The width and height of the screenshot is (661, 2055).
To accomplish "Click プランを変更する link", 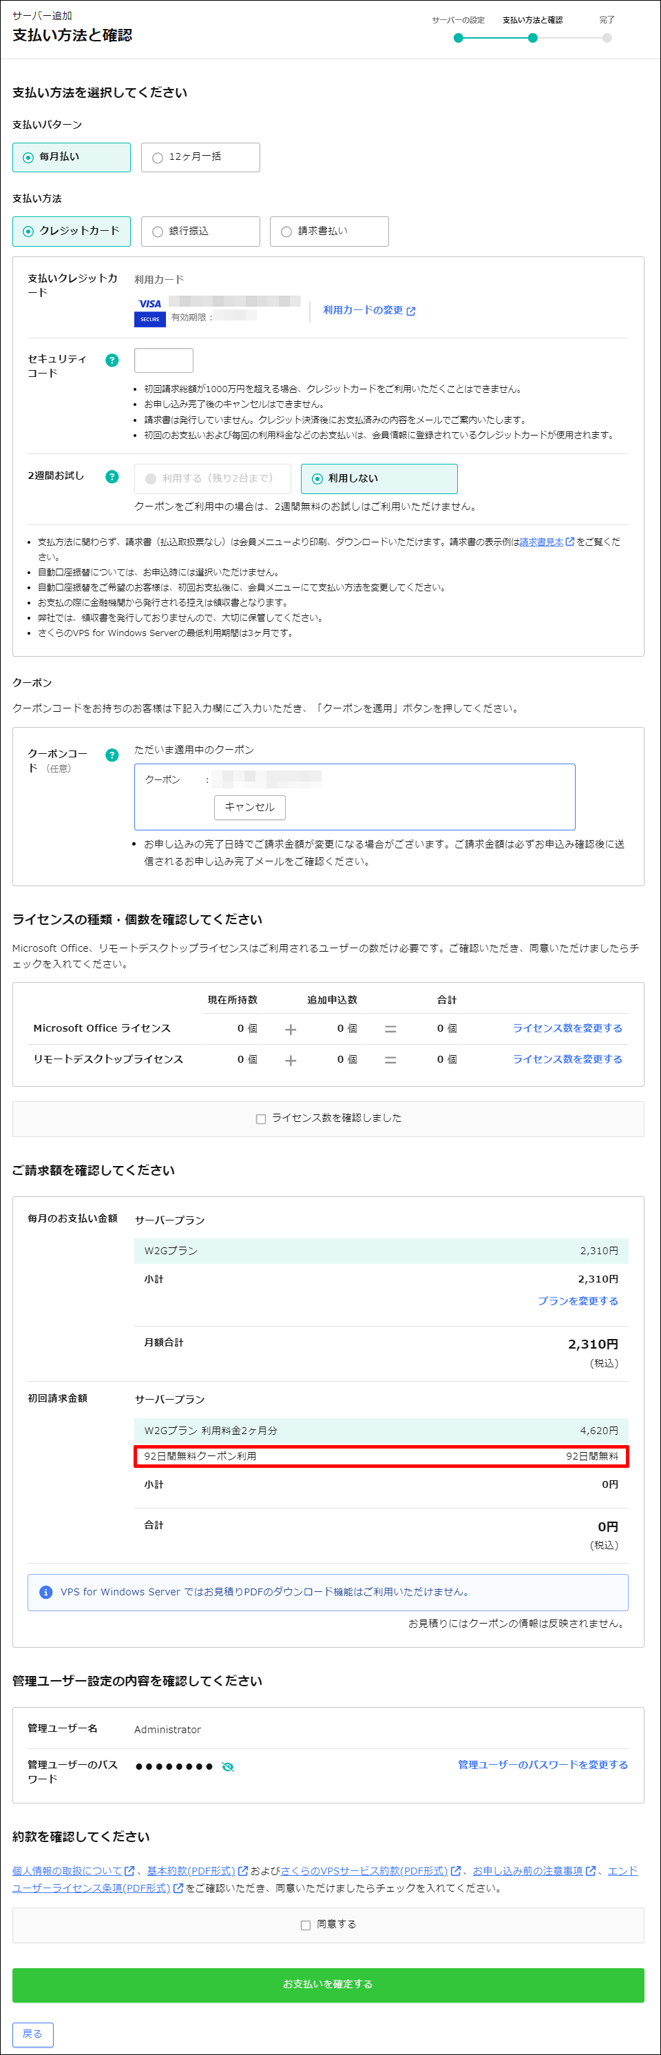I will tap(577, 1300).
